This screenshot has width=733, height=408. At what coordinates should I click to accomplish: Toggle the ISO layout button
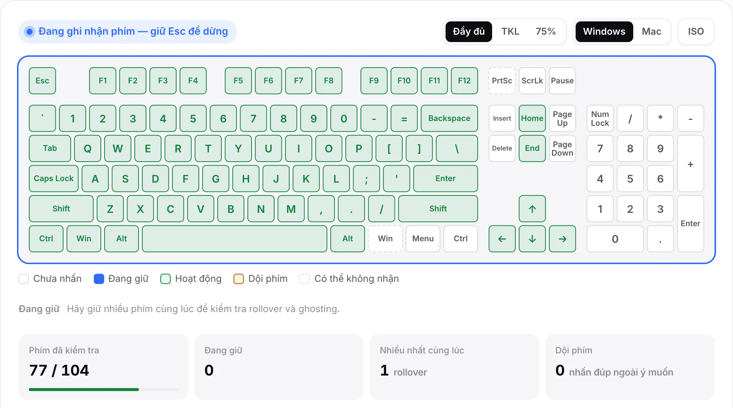pyautogui.click(x=696, y=32)
